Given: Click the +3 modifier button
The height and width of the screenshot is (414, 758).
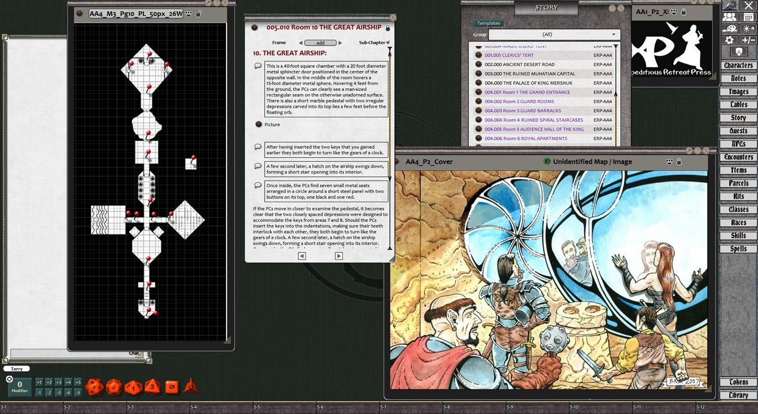Looking at the screenshot, I should (x=58, y=381).
